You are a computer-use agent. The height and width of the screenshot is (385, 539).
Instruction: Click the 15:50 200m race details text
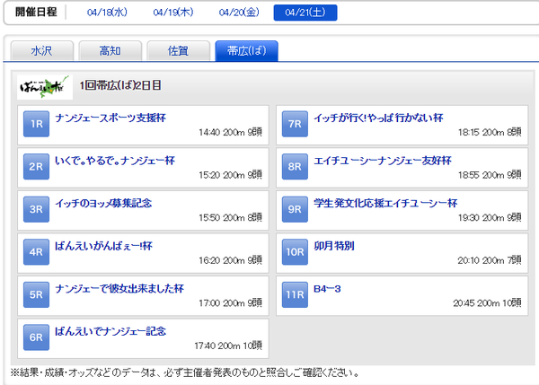[230, 217]
